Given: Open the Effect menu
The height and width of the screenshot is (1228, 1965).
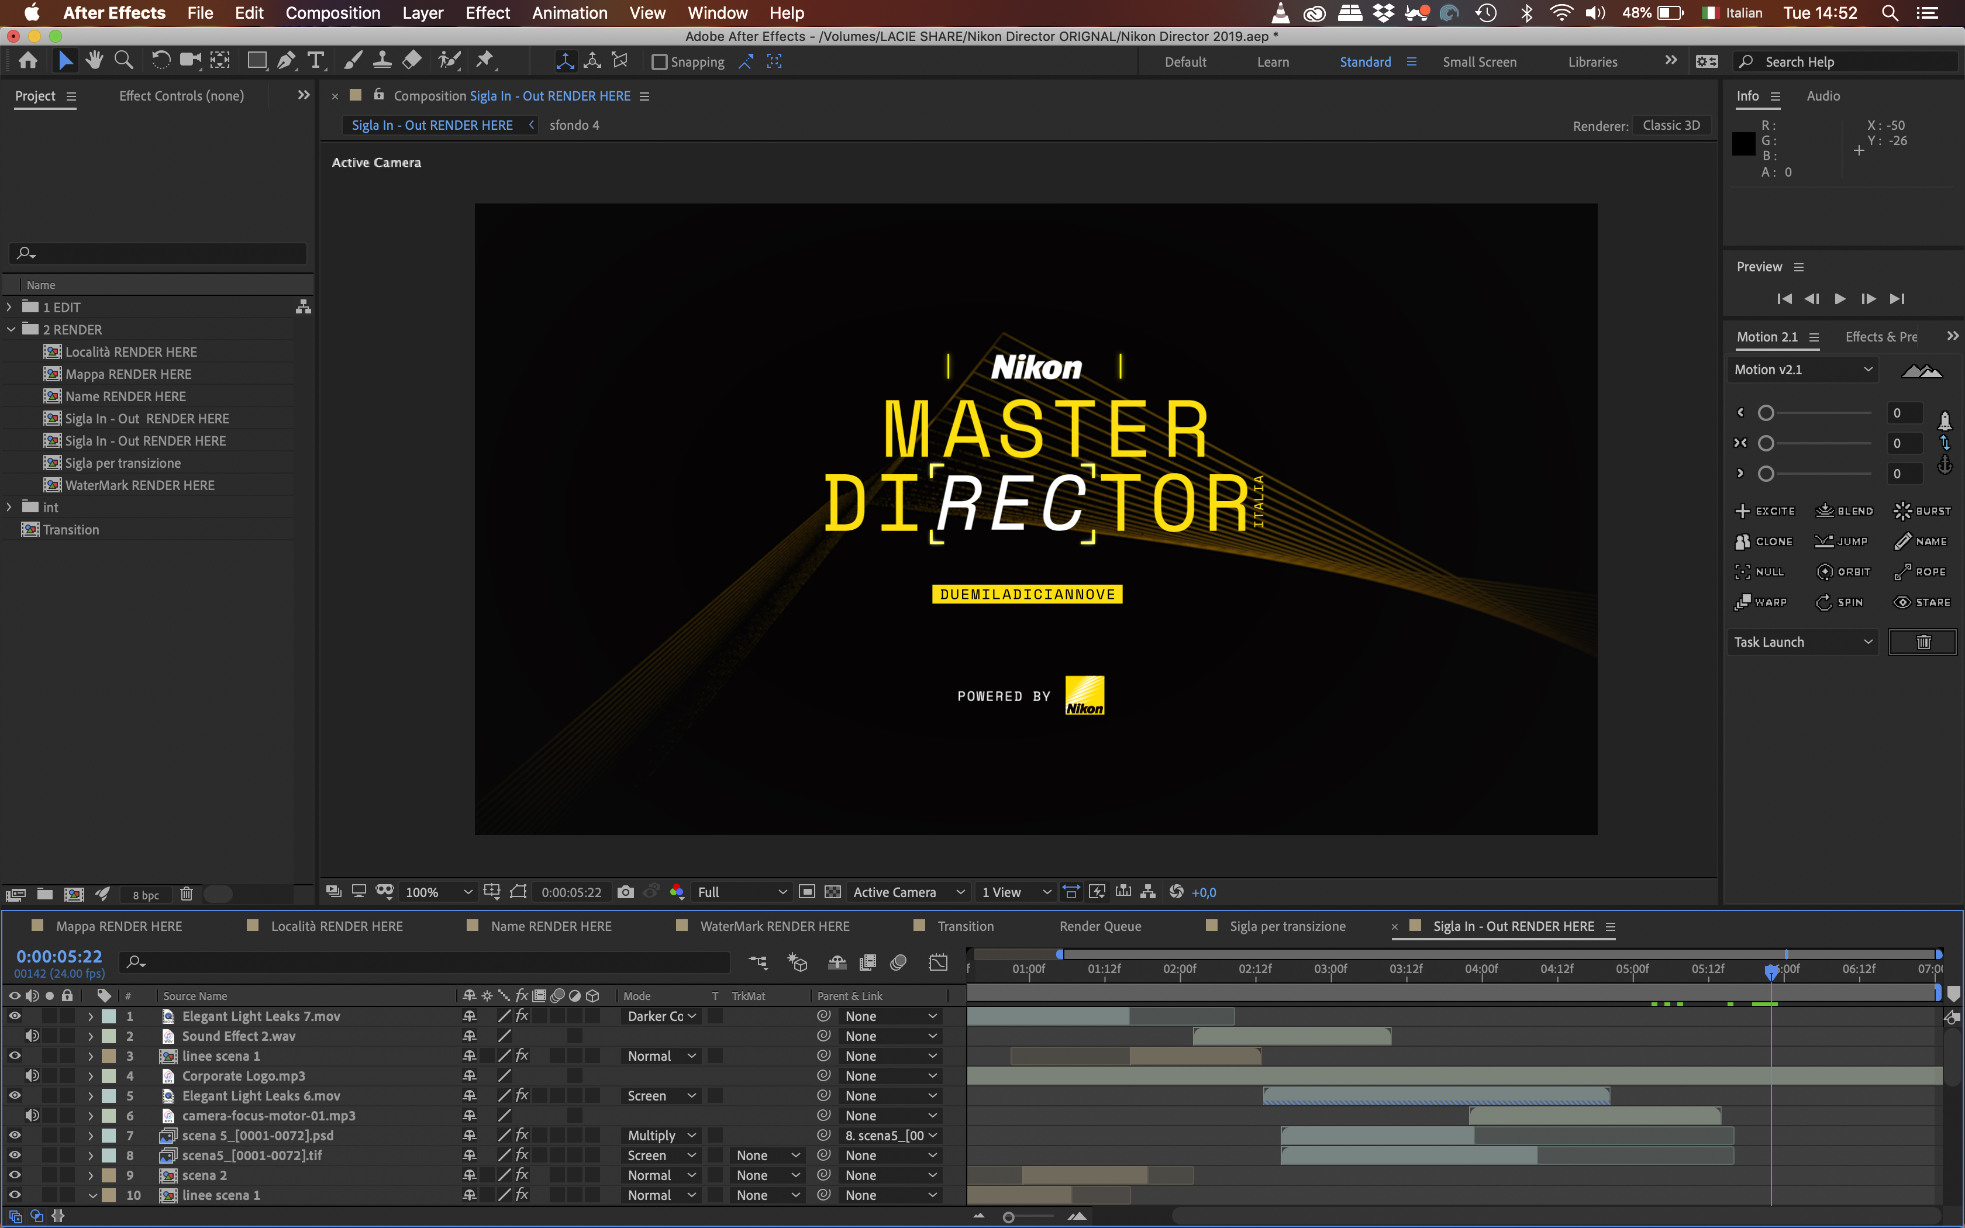Looking at the screenshot, I should [487, 13].
